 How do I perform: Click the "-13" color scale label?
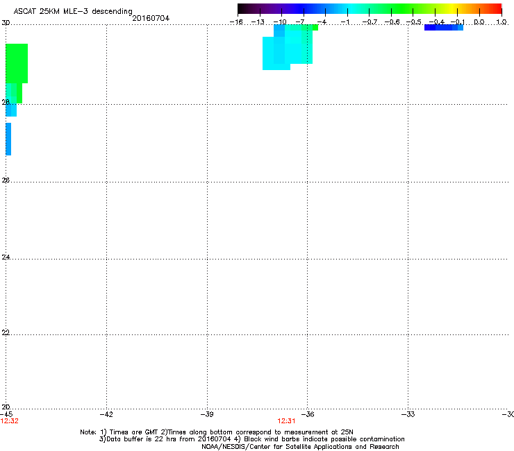[258, 22]
